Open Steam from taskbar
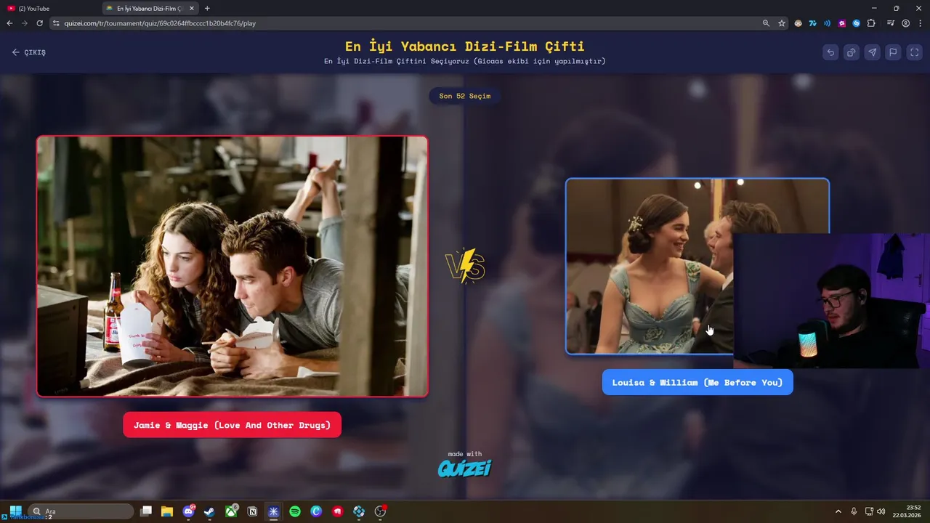This screenshot has height=523, width=930. 209,511
